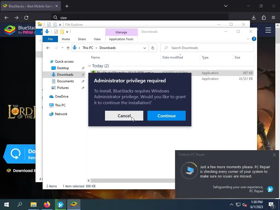Select the Application Tools tab

[121, 39]
